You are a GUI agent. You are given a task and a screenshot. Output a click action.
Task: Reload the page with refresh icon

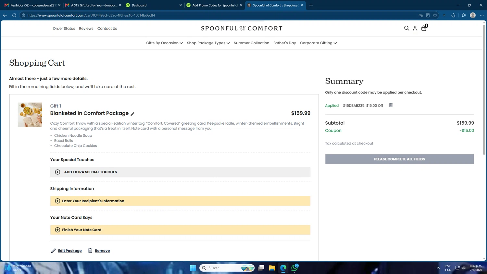[14, 15]
